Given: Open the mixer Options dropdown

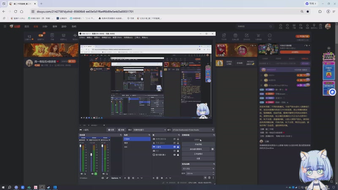Looking at the screenshot, I should coord(116,178).
